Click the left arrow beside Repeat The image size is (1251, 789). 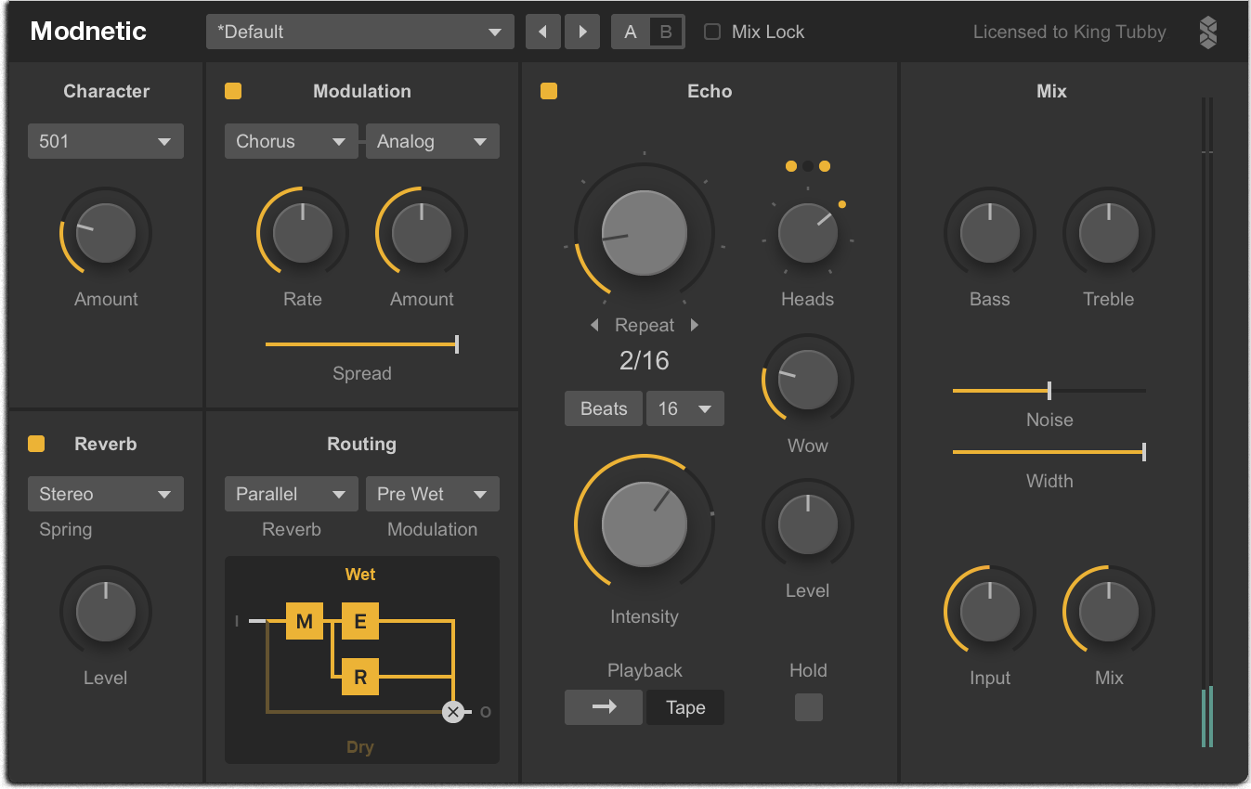coord(594,325)
